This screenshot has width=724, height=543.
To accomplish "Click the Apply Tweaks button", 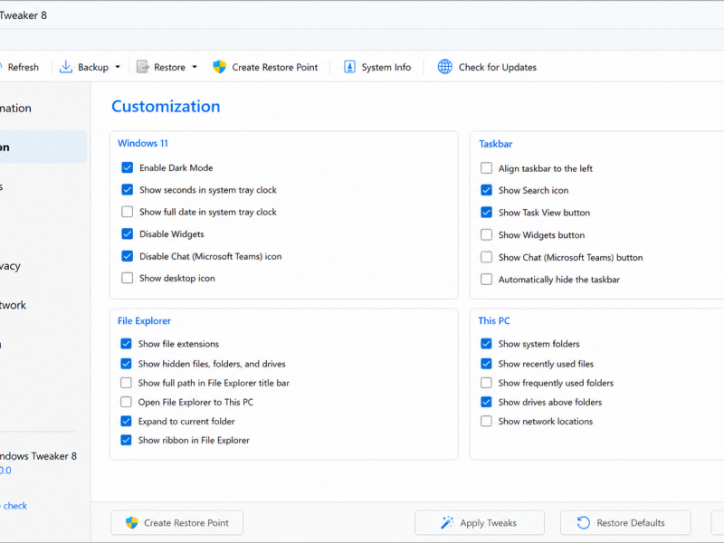I will (x=480, y=523).
